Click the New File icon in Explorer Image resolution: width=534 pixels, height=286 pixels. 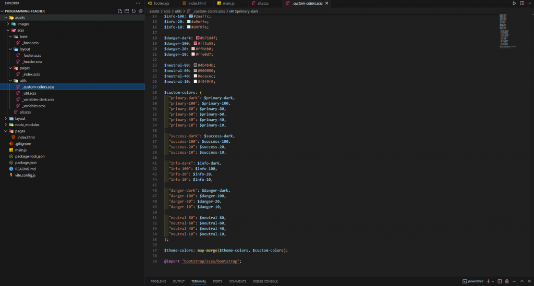point(120,11)
